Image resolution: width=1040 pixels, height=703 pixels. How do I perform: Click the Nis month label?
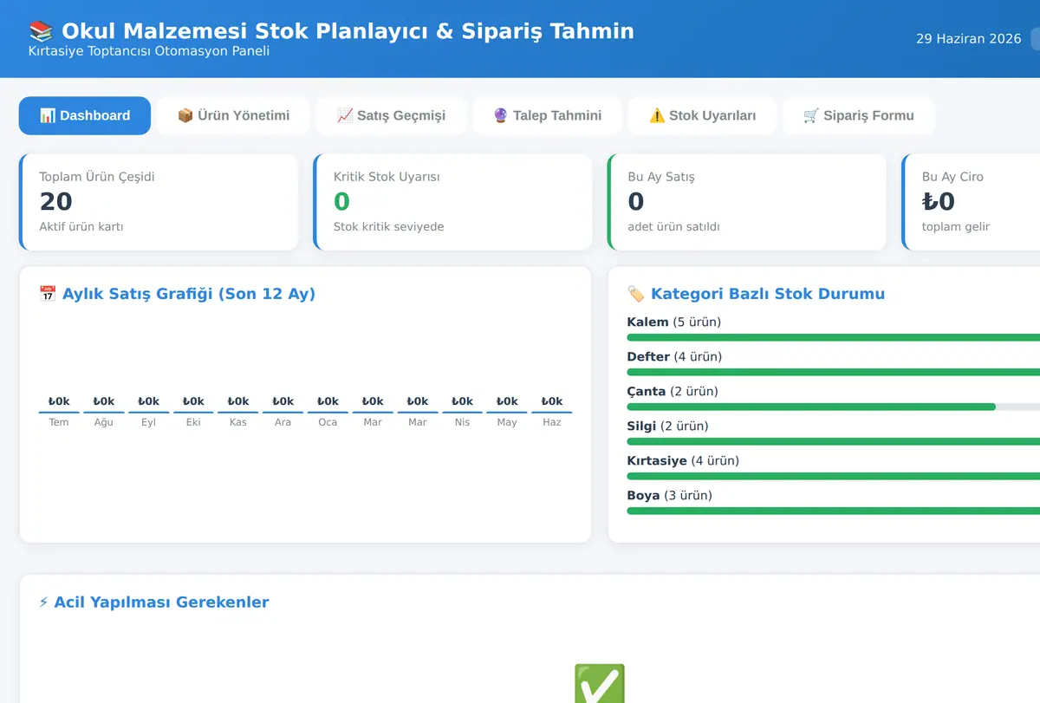tap(463, 422)
